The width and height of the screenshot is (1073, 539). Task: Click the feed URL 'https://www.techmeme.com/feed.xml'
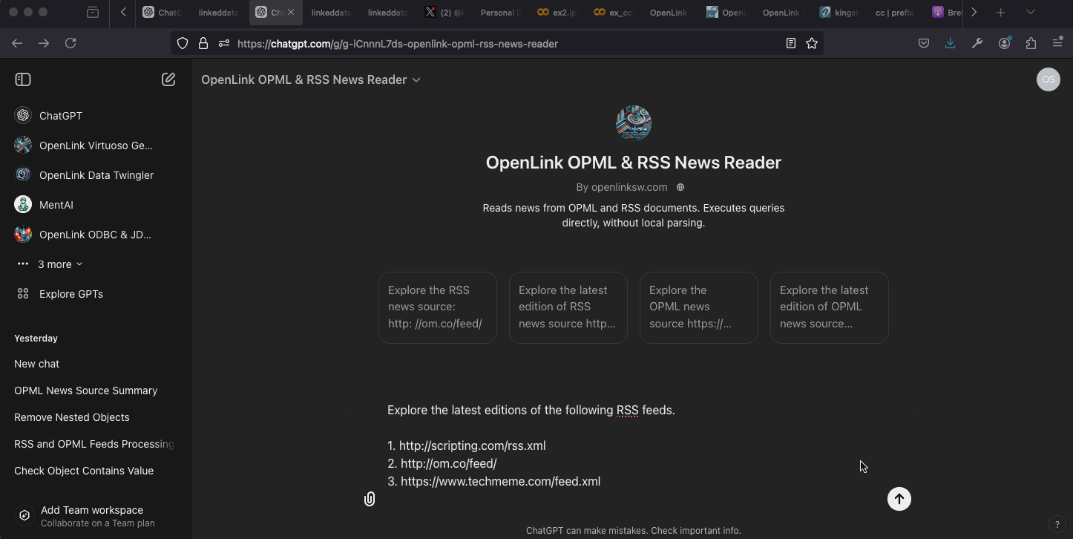500,481
